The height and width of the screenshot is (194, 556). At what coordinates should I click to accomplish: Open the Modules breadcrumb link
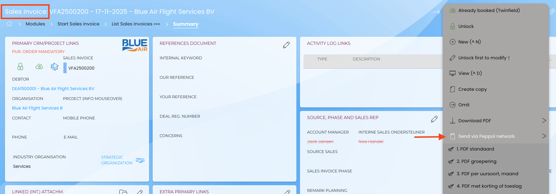[x=35, y=24]
